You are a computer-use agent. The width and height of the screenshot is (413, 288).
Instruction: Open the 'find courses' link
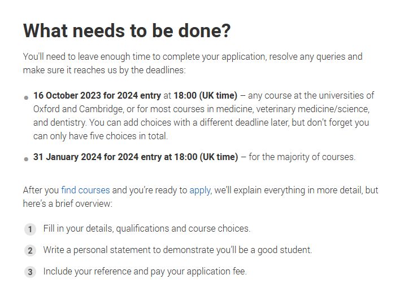[85, 190]
